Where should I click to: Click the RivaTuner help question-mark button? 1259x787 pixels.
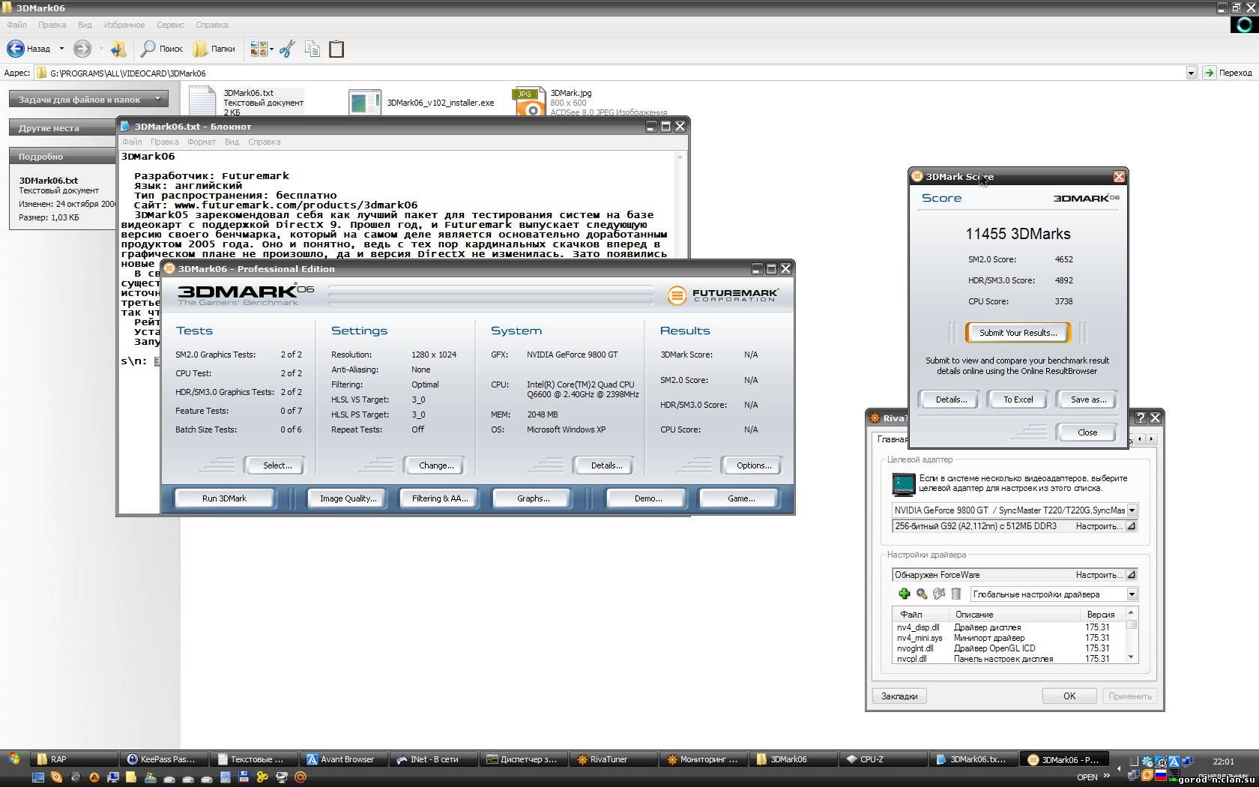pos(1141,417)
